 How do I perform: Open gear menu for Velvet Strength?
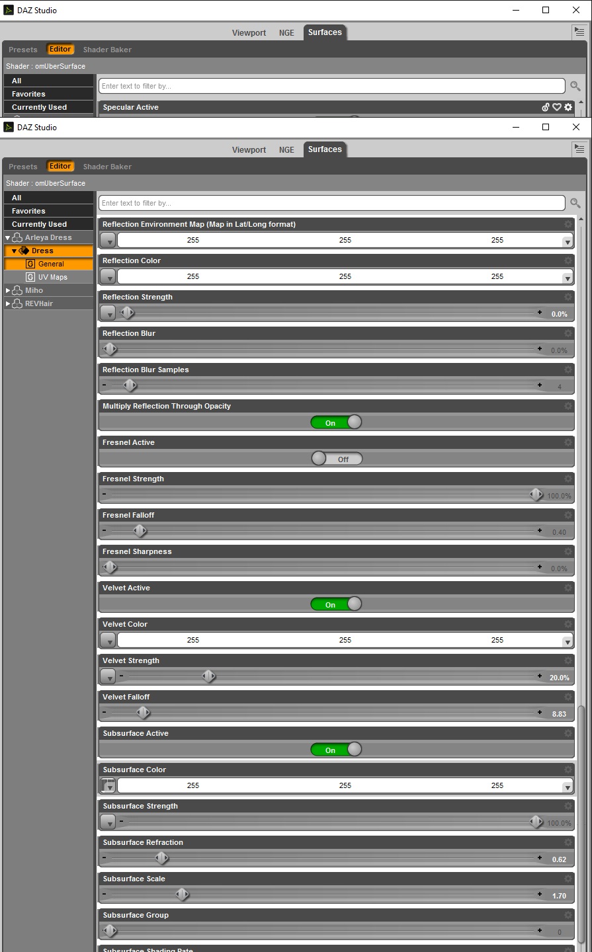point(568,660)
